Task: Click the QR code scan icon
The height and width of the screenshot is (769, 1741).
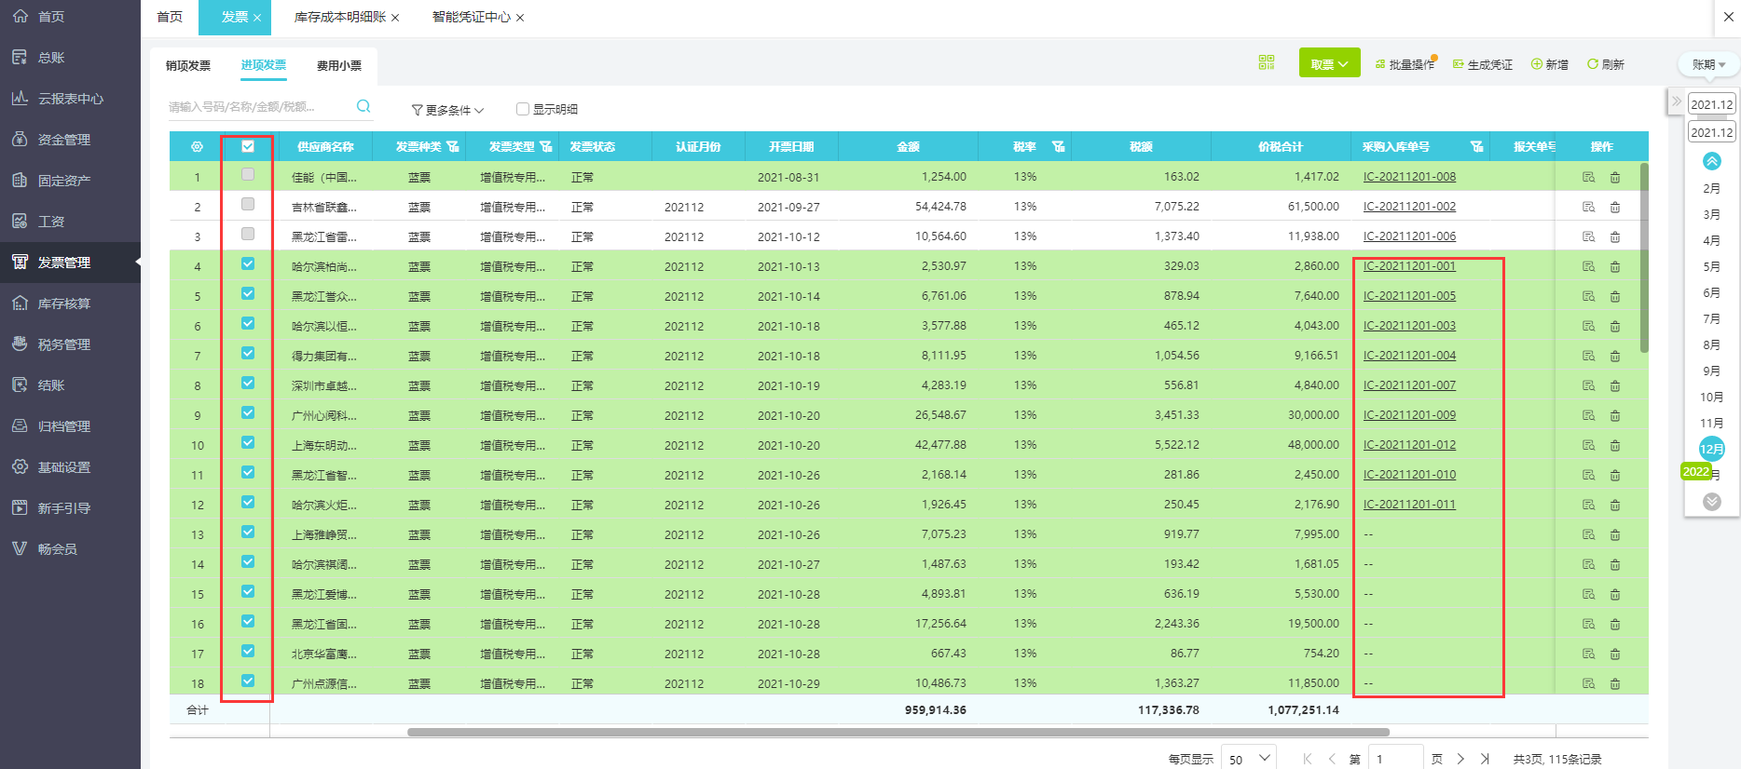Action: [1266, 62]
